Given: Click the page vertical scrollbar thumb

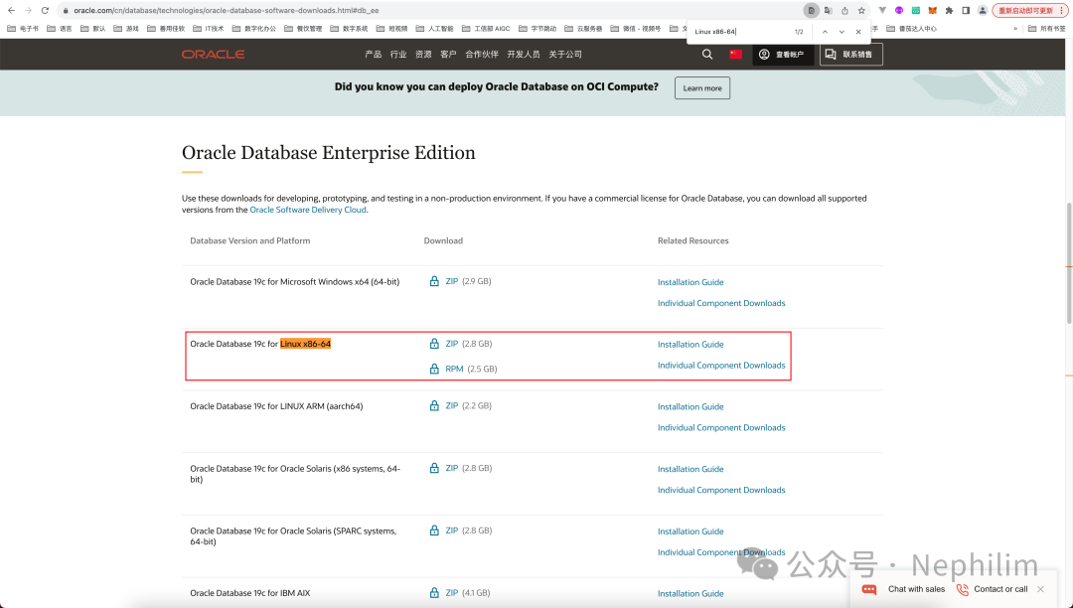Looking at the screenshot, I should [x=1069, y=263].
